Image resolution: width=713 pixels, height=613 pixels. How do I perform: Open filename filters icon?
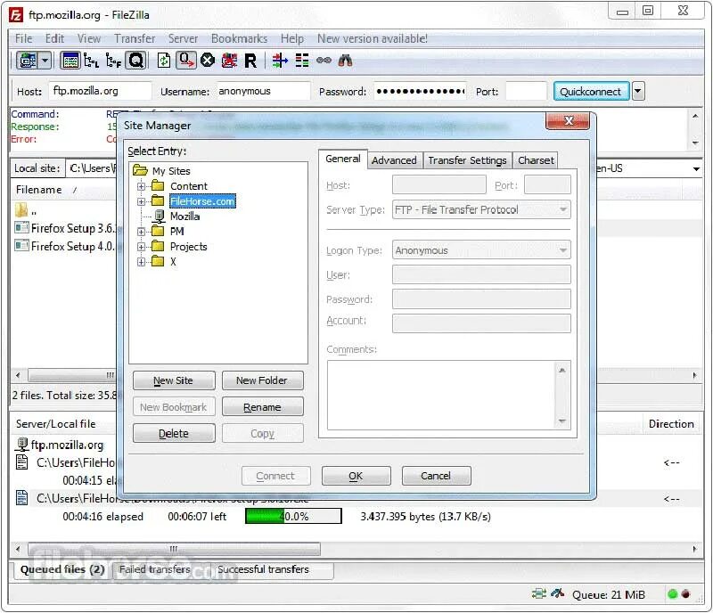pos(280,60)
